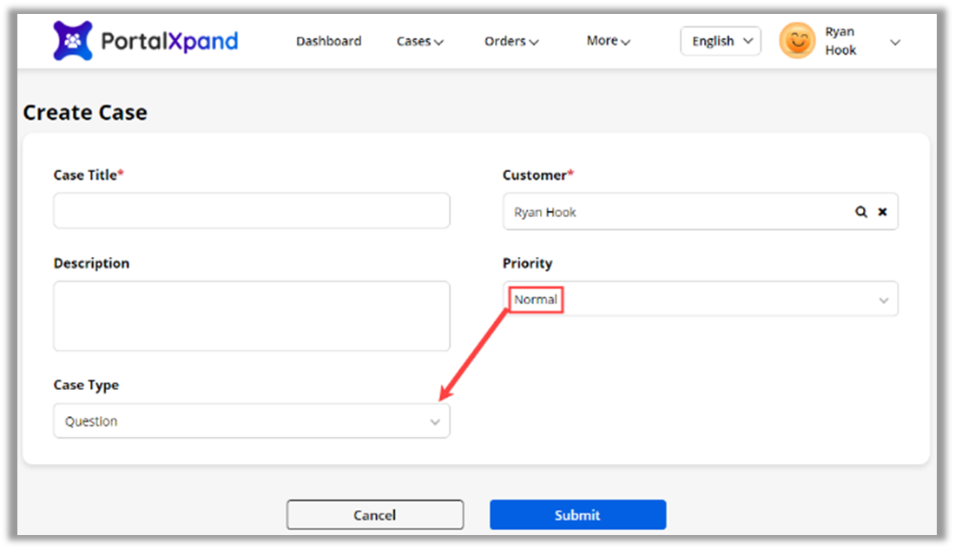Image resolution: width=955 pixels, height=549 pixels.
Task: Submit the new case form
Action: 577,515
